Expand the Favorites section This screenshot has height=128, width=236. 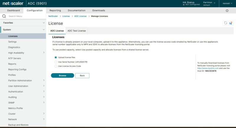[23, 23]
